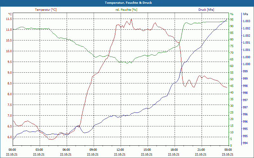Click the green '15' humidity axis value

point(232,126)
